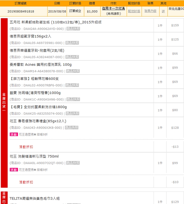The width and height of the screenshot is (184, 204).
Task: Open 商品快照 for 藍寶 洗碗精
Action: pyautogui.click(x=73, y=99)
